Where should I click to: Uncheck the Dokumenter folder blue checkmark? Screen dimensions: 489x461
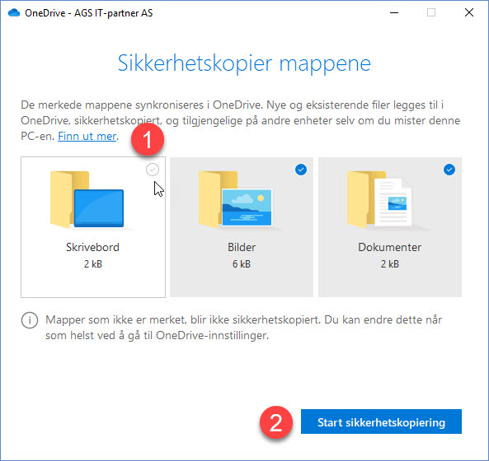tap(449, 170)
